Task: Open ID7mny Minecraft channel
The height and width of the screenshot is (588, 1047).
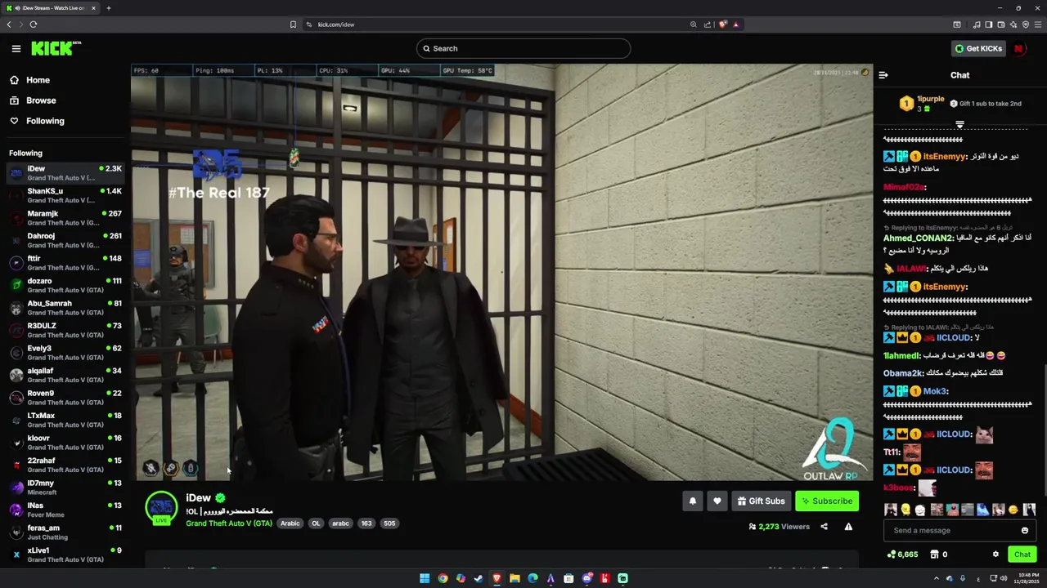Action: (x=65, y=488)
